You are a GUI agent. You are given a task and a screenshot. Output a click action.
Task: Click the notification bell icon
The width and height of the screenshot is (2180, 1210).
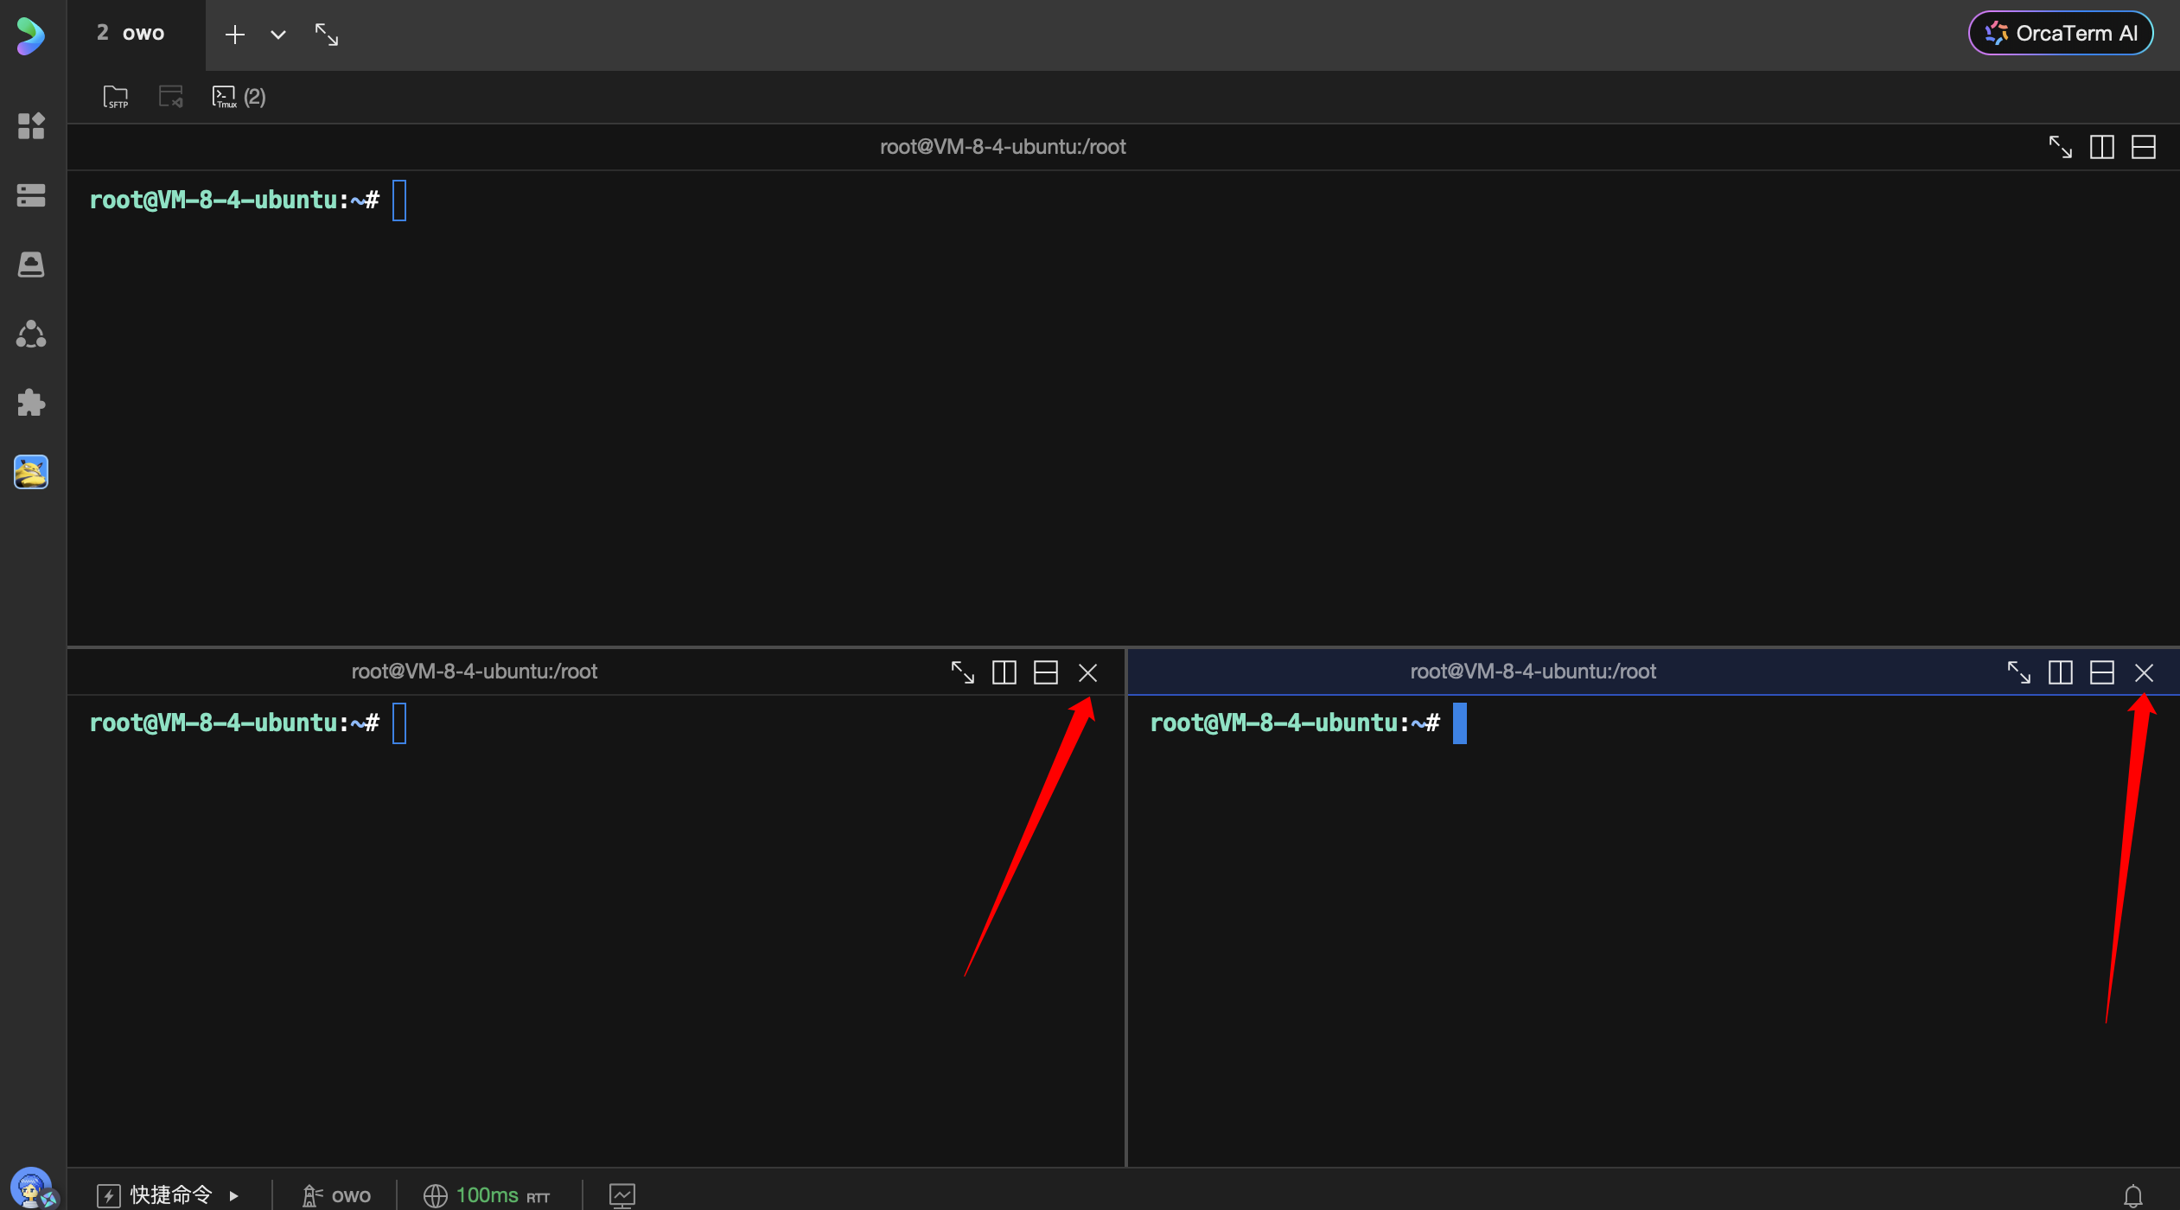click(x=2132, y=1195)
